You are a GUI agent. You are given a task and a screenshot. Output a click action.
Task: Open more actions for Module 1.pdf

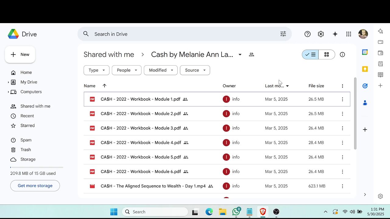coord(342,99)
